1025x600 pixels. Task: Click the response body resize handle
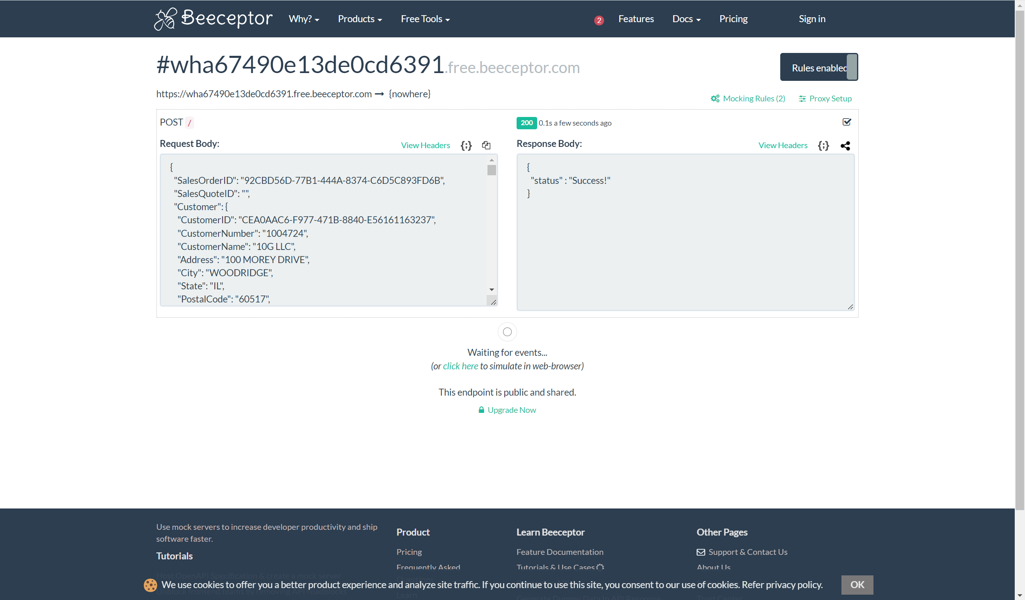coord(850,307)
